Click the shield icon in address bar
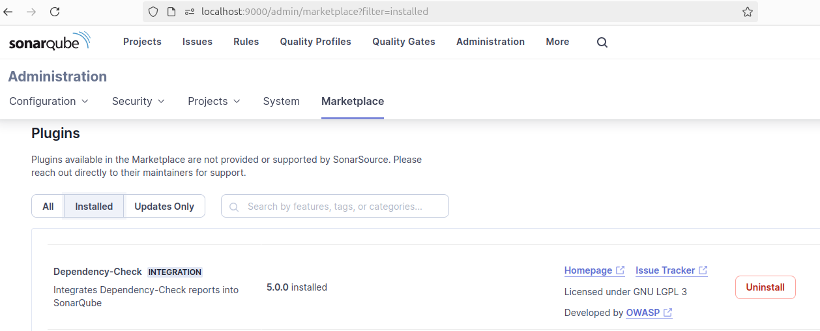820x331 pixels. point(153,12)
